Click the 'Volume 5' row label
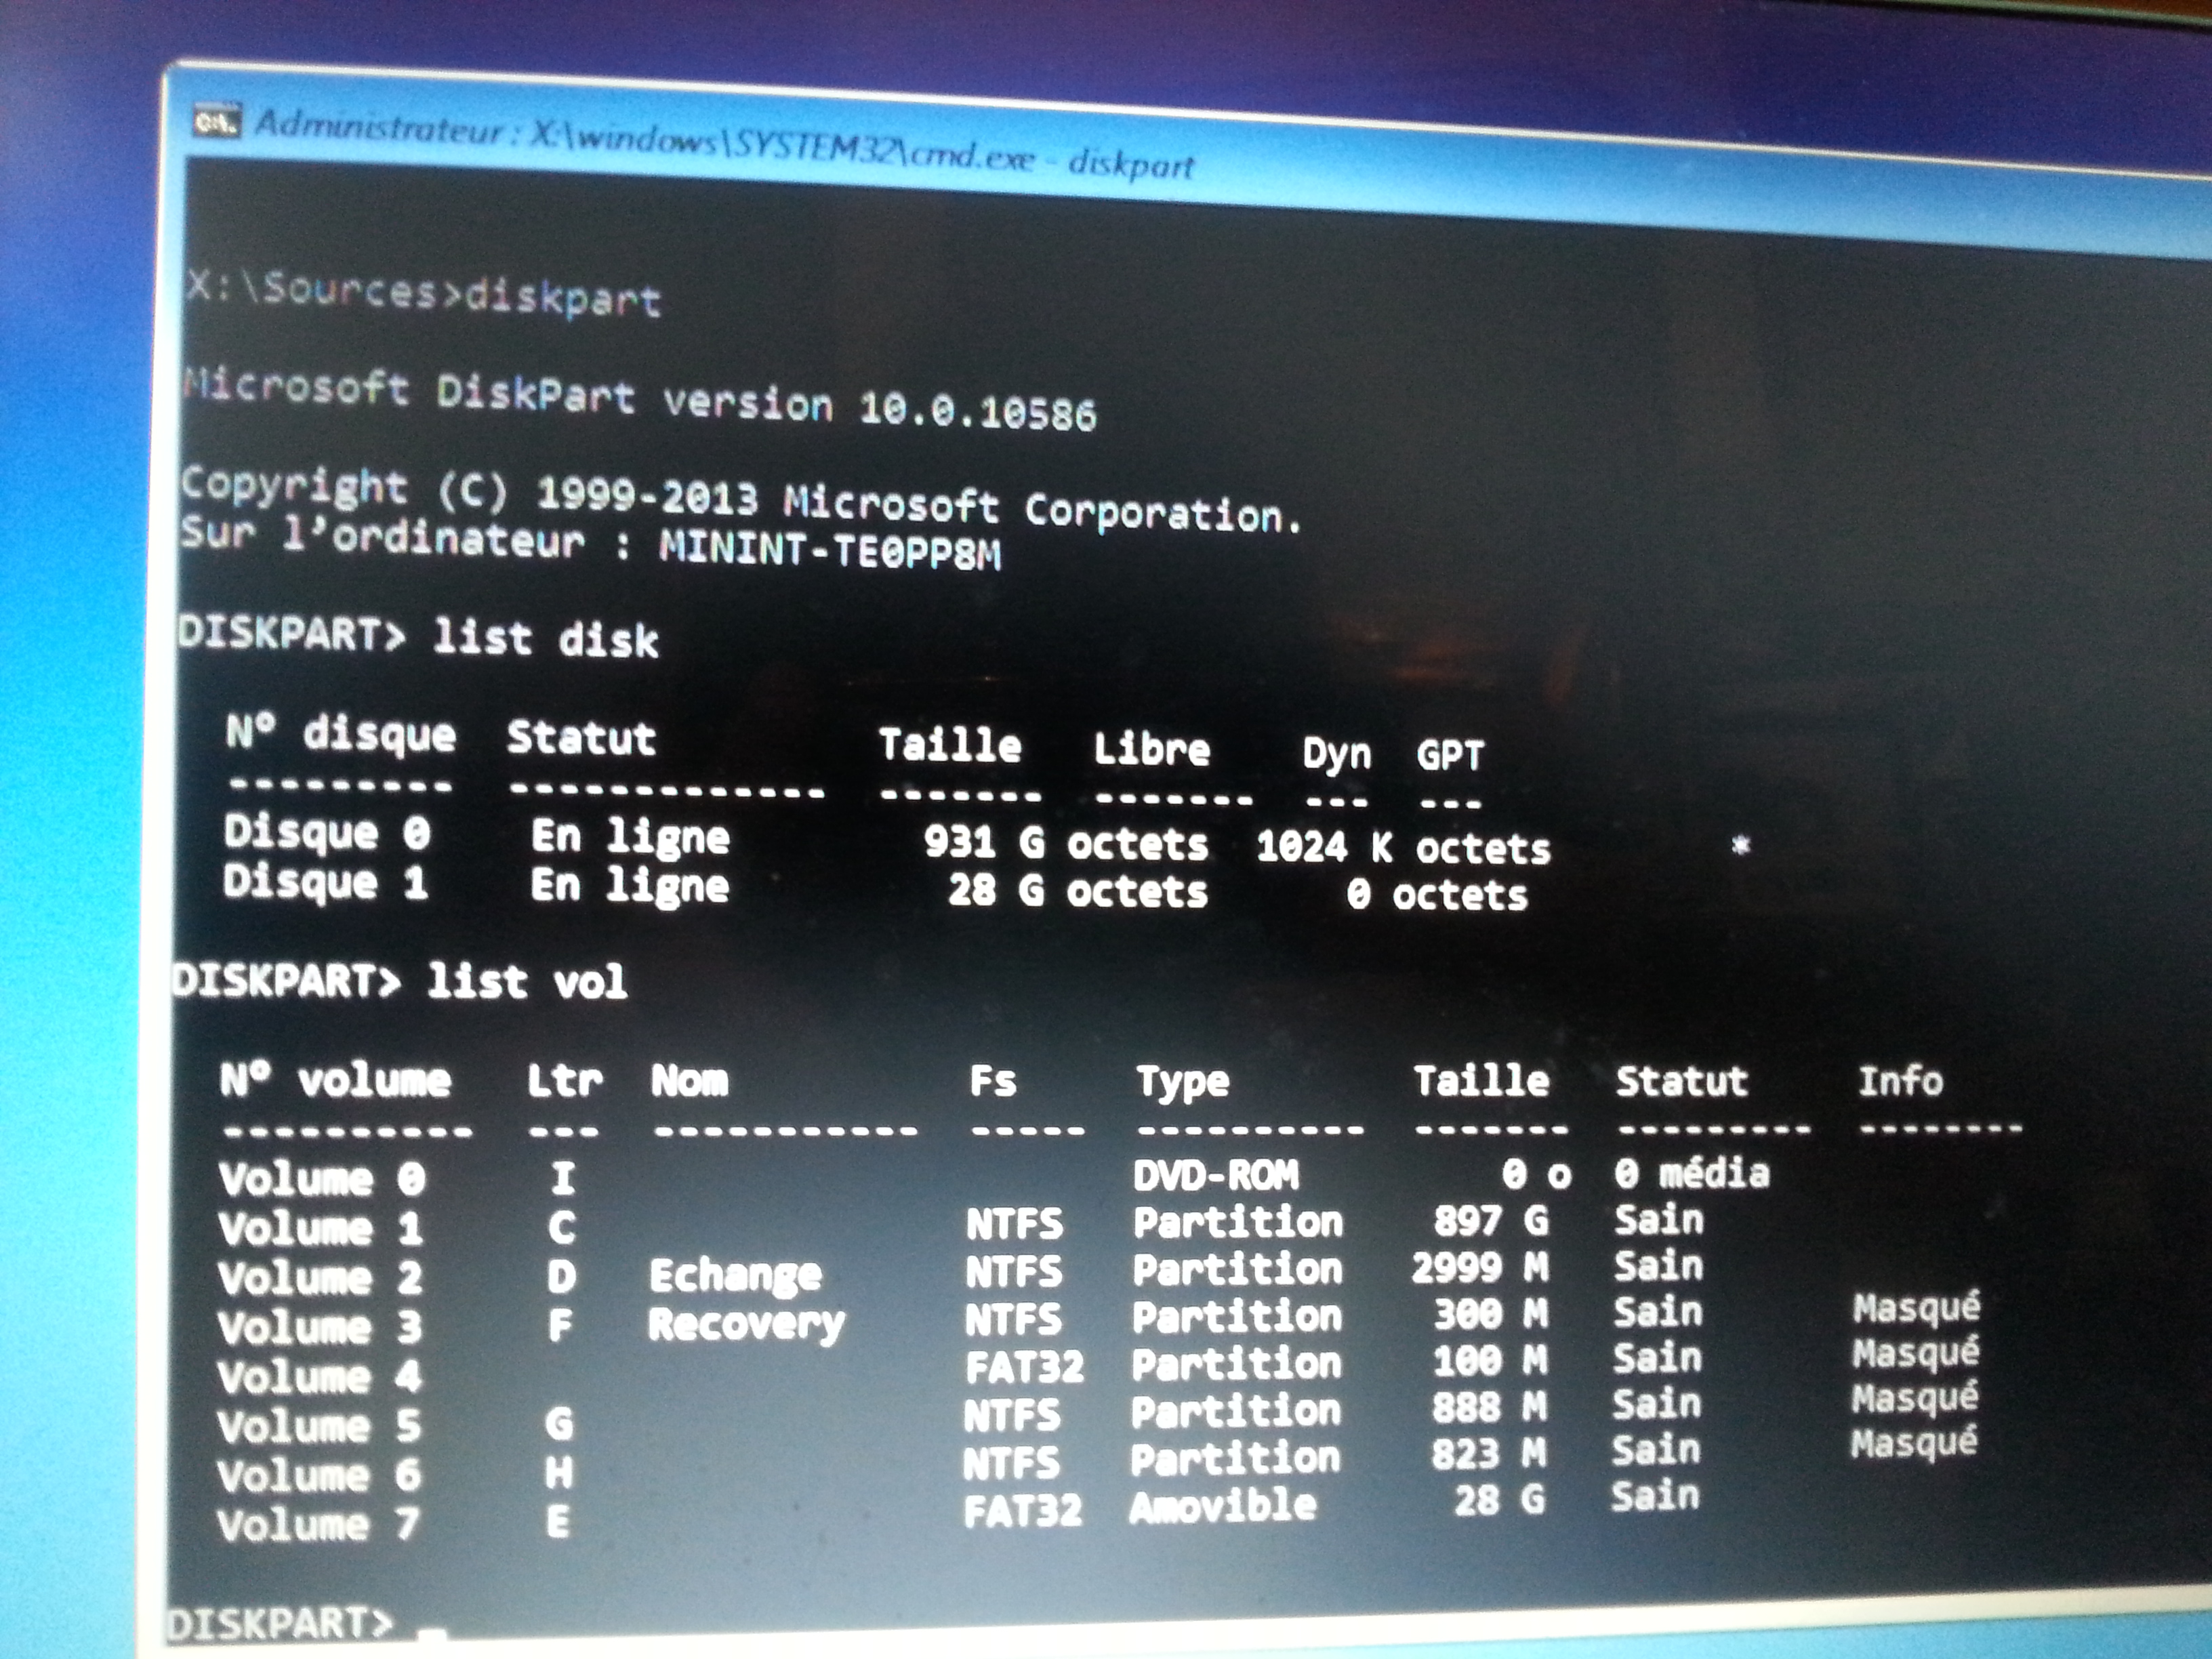Image resolution: width=2212 pixels, height=1659 pixels. (x=319, y=1426)
